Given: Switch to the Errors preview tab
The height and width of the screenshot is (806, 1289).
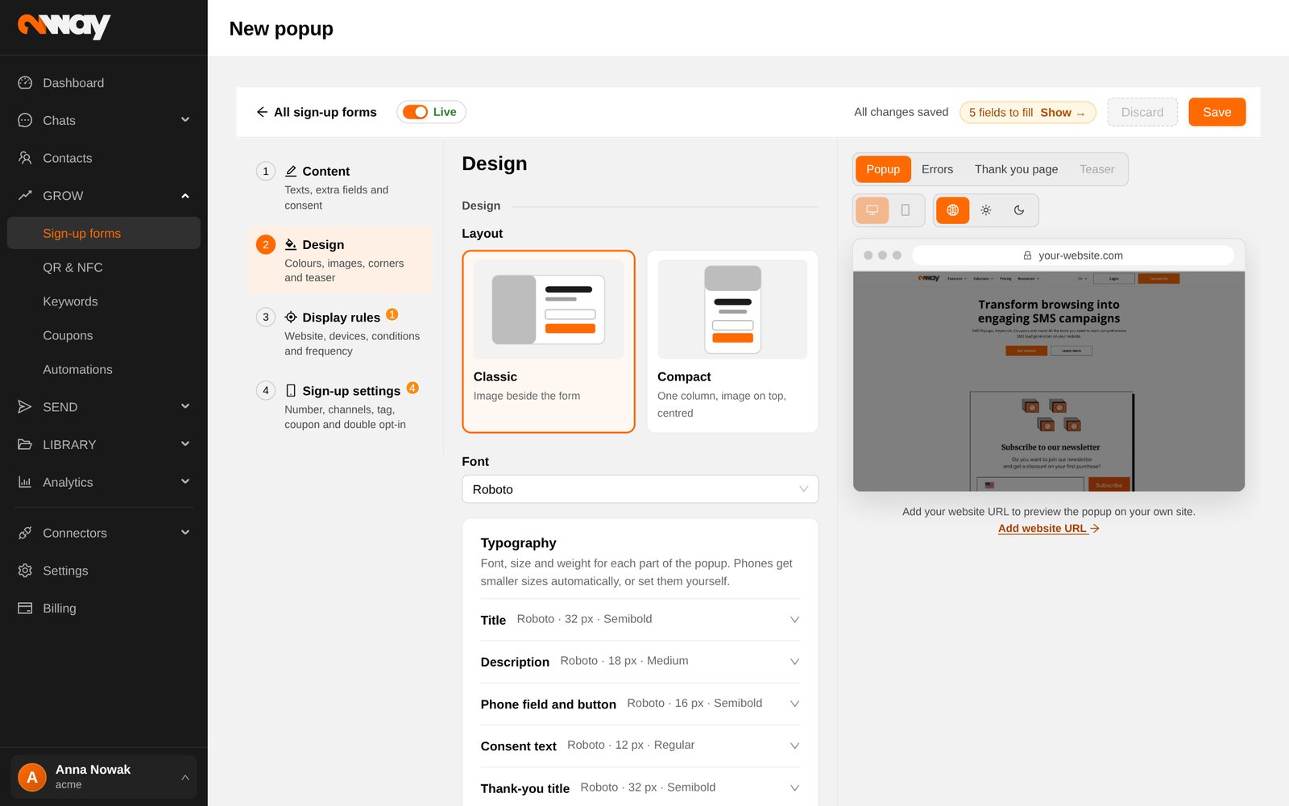Looking at the screenshot, I should [937, 169].
